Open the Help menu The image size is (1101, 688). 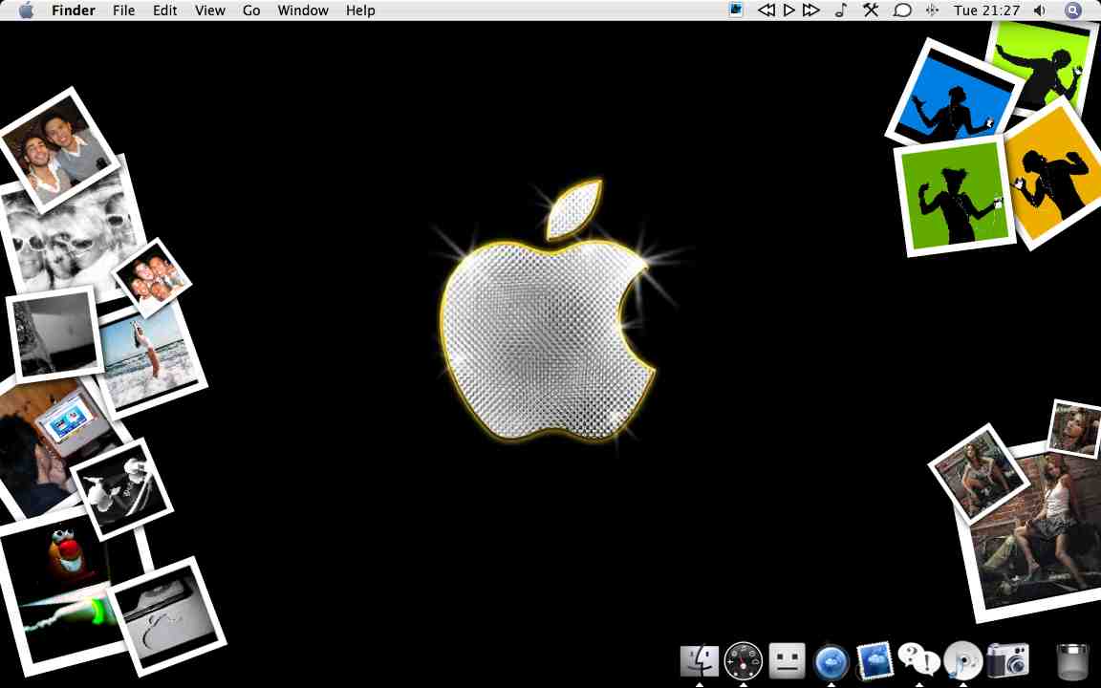coord(360,11)
